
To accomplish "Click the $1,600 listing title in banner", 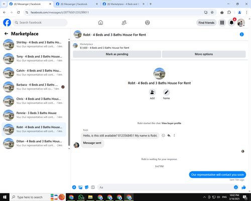I will (104, 48).
